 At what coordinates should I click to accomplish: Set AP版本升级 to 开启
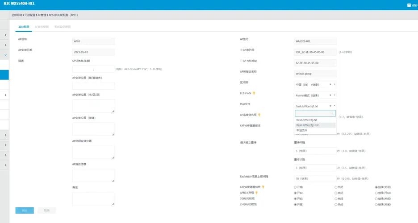tap(295, 193)
